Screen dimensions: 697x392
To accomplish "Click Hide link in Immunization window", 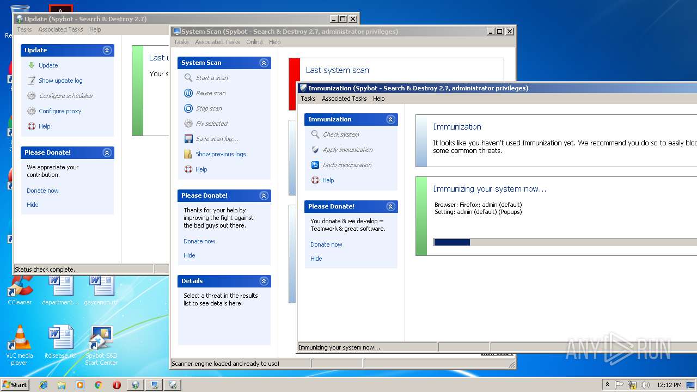I will point(316,259).
